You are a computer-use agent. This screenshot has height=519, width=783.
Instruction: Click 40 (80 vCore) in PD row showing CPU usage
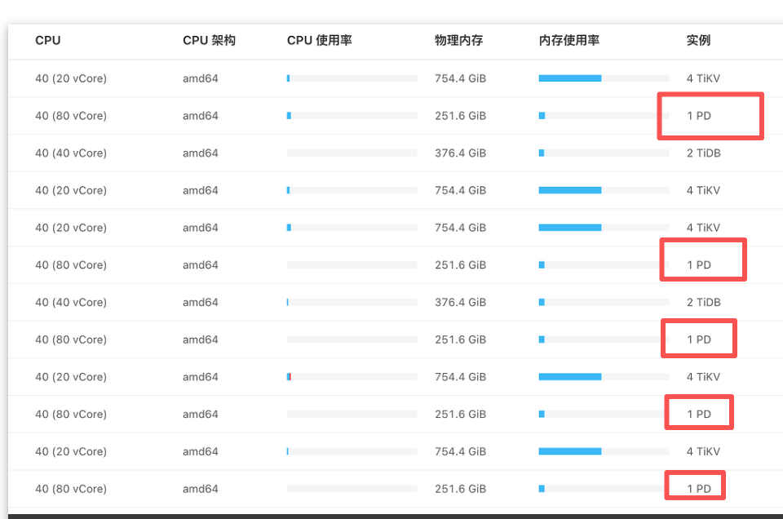click(71, 115)
